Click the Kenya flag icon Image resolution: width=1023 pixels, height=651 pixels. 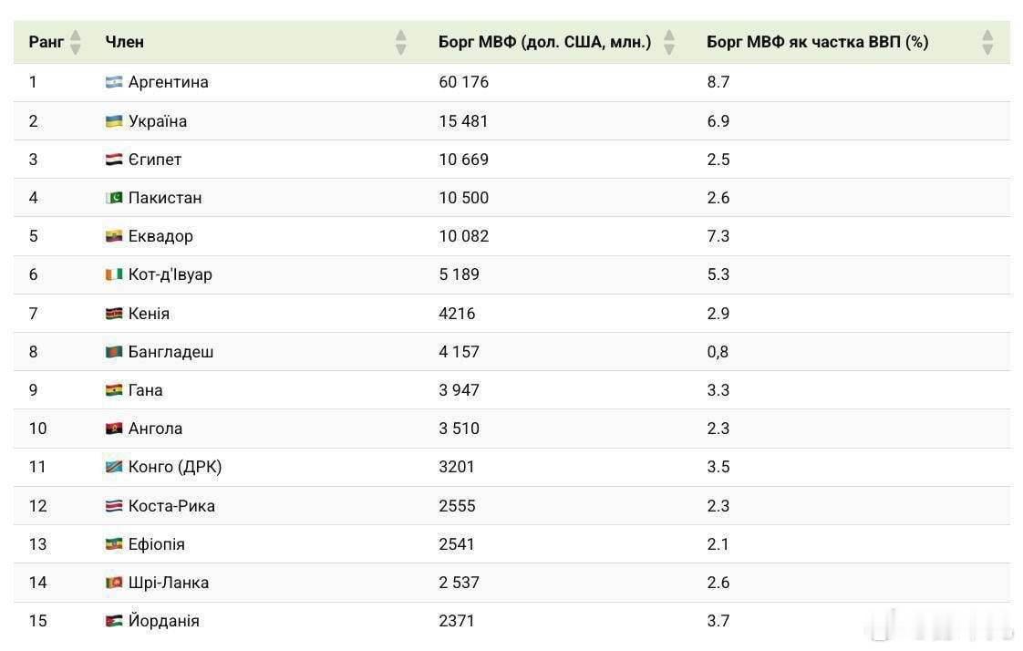[113, 313]
